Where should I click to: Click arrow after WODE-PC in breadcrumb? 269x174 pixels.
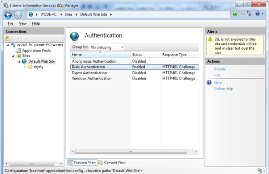[x=61, y=15]
